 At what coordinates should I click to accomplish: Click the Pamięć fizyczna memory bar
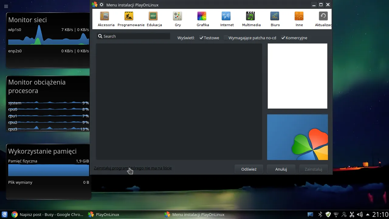(x=49, y=170)
